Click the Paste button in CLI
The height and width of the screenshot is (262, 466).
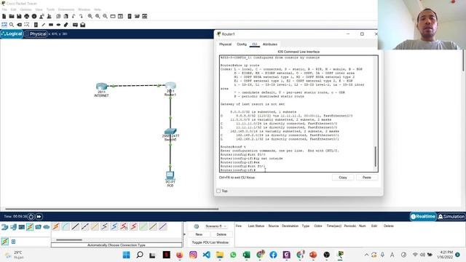367,178
